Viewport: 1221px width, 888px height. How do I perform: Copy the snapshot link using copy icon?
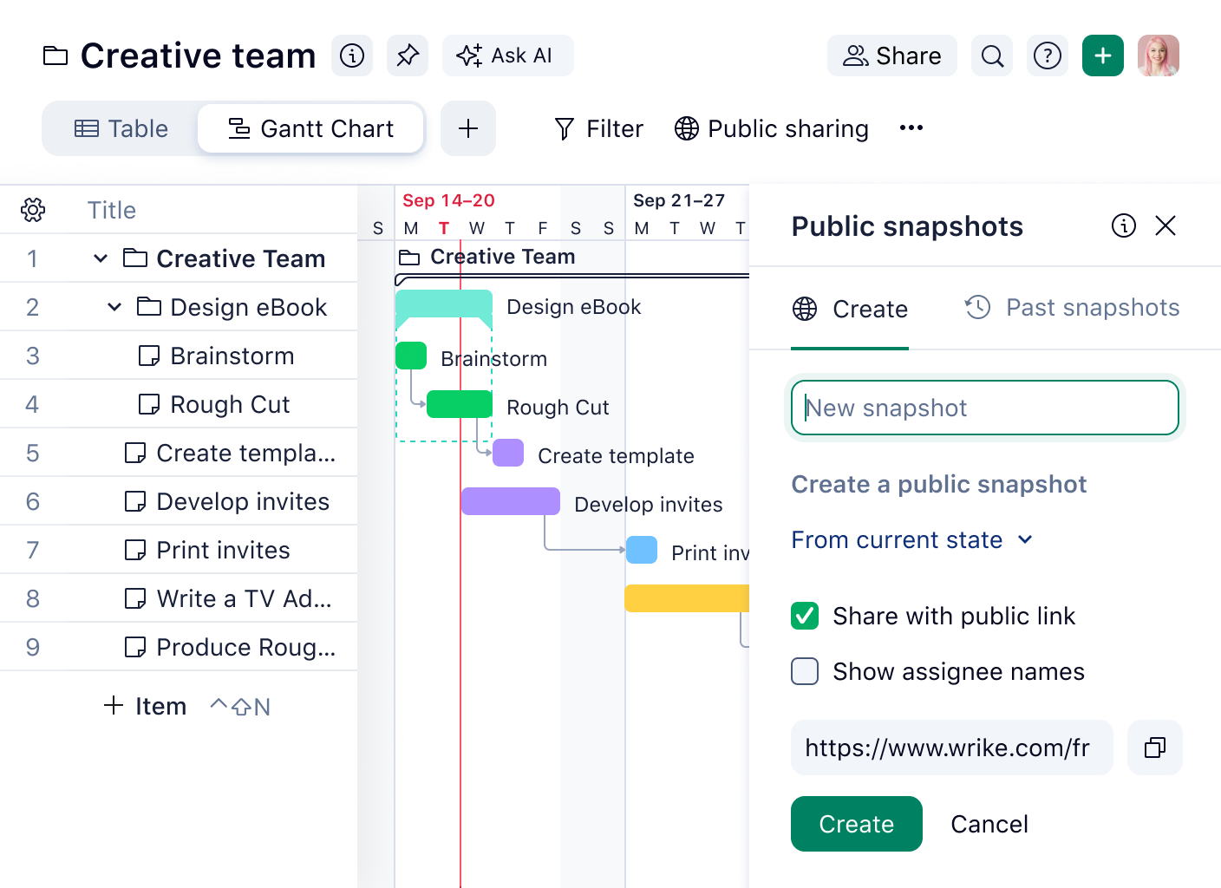click(1154, 748)
